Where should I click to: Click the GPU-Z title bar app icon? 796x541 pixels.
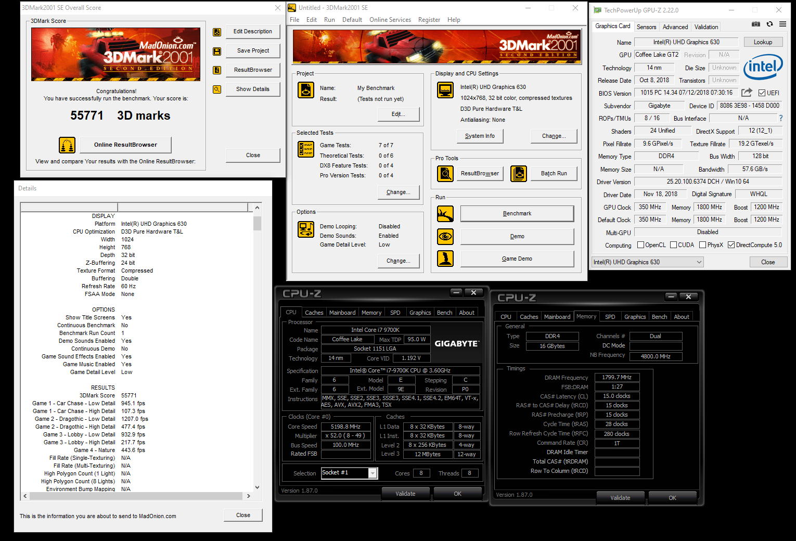597,10
